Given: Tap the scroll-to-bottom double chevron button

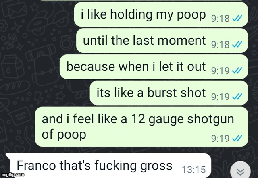Looking at the screenshot, I should pos(240,171).
